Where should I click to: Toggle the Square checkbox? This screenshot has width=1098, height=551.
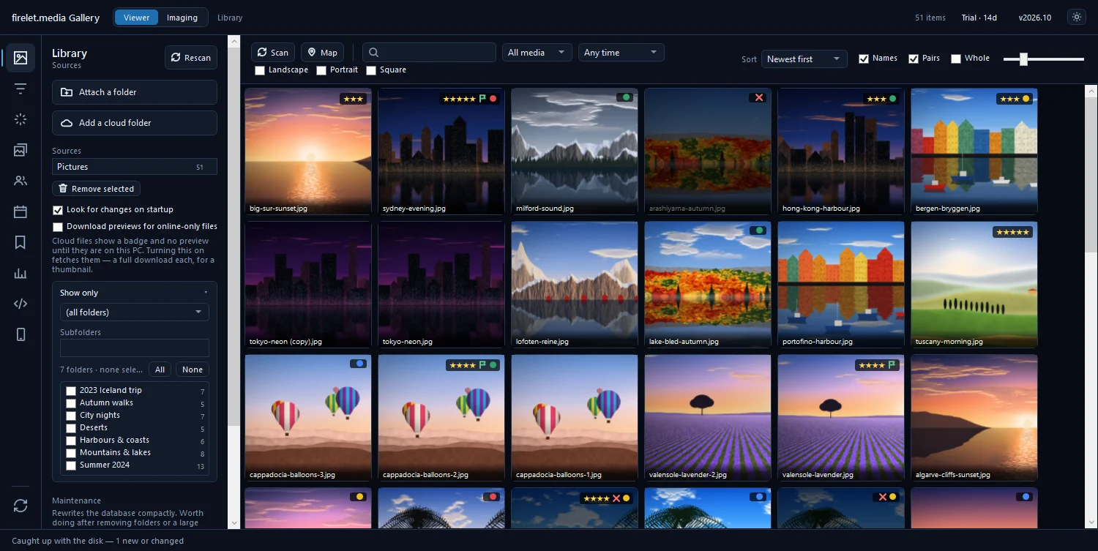coord(371,70)
